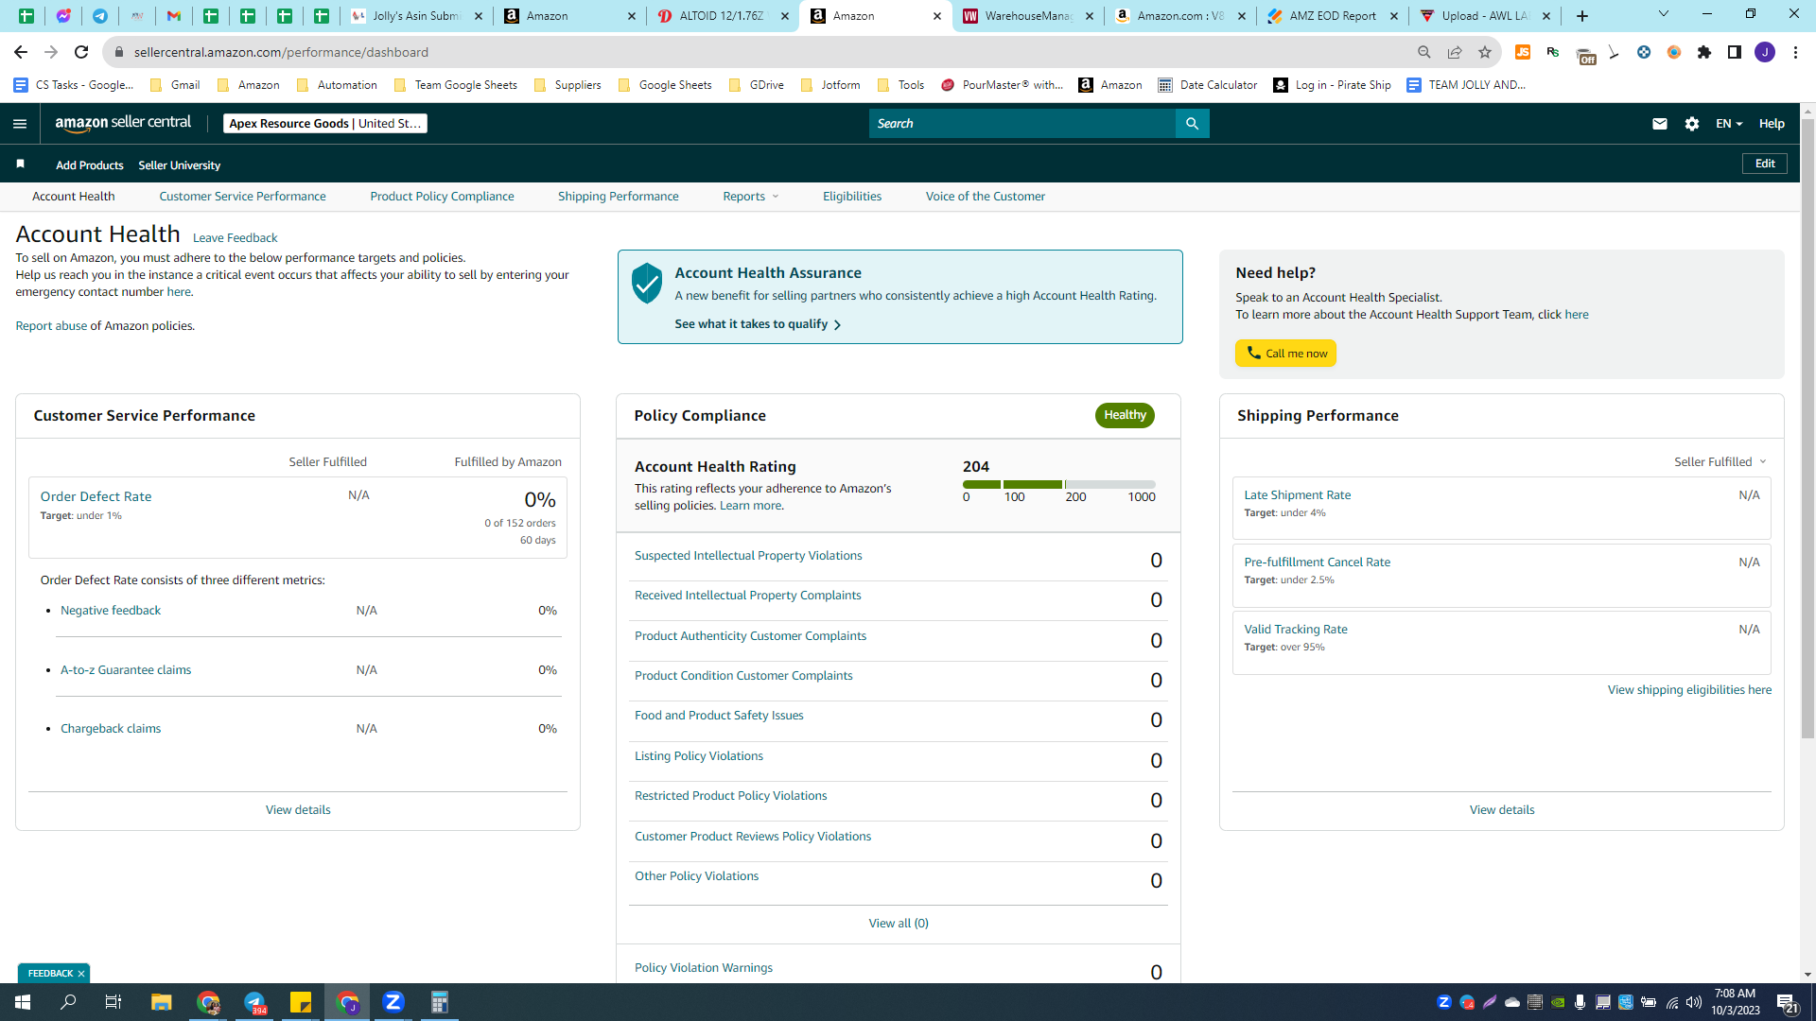Open the Negative feedback link

(111, 611)
